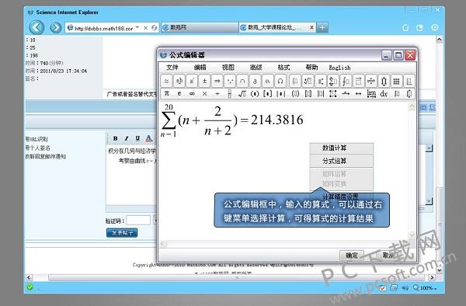Open font color A in post editor

coord(148,138)
